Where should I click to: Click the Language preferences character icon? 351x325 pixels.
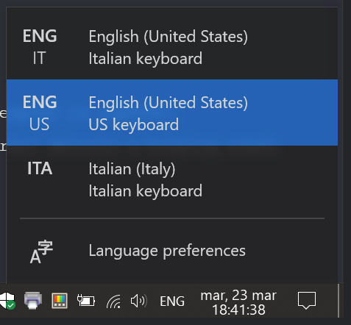[41, 252]
